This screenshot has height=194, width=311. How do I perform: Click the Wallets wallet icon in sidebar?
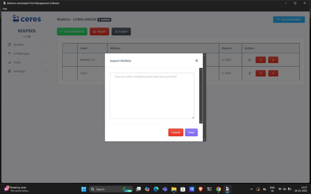(x=9, y=45)
